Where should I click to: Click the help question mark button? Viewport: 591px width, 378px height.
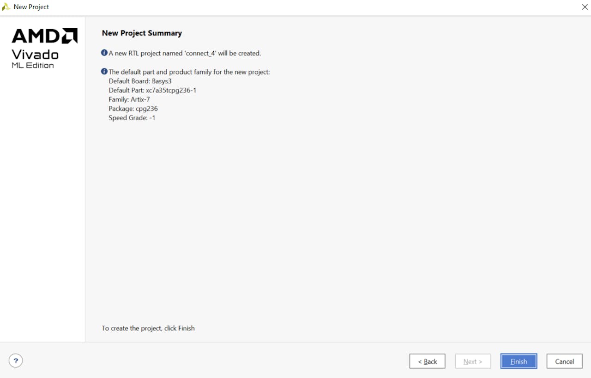[x=16, y=361]
